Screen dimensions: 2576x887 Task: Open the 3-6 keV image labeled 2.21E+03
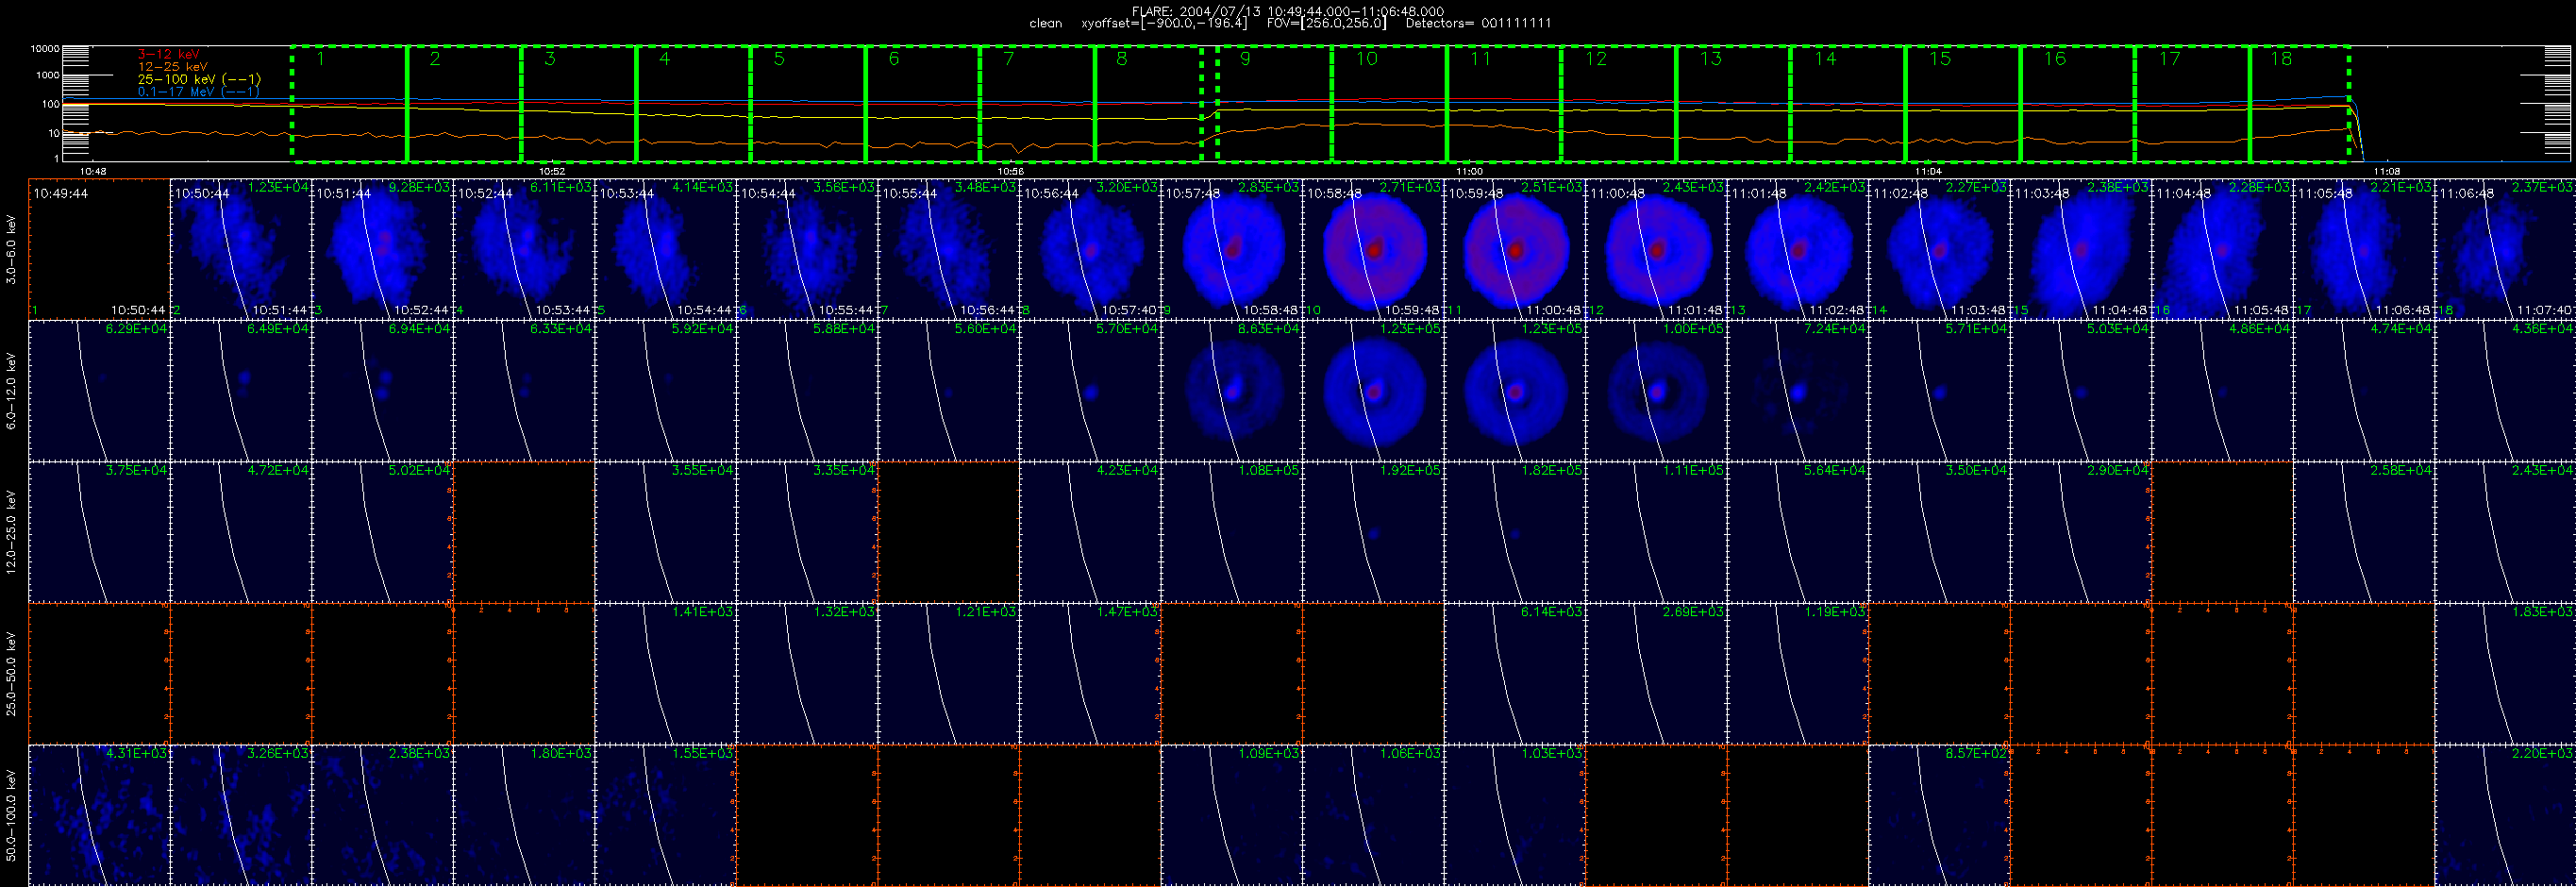[x=2363, y=249]
